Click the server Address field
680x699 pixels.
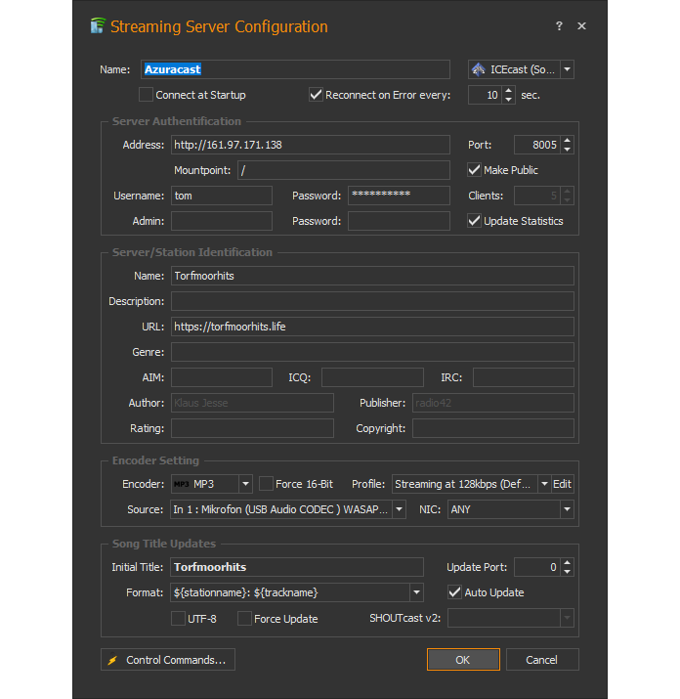tap(310, 145)
